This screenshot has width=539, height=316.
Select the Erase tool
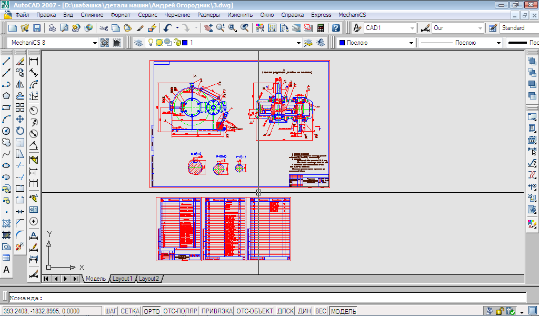(x=20, y=62)
